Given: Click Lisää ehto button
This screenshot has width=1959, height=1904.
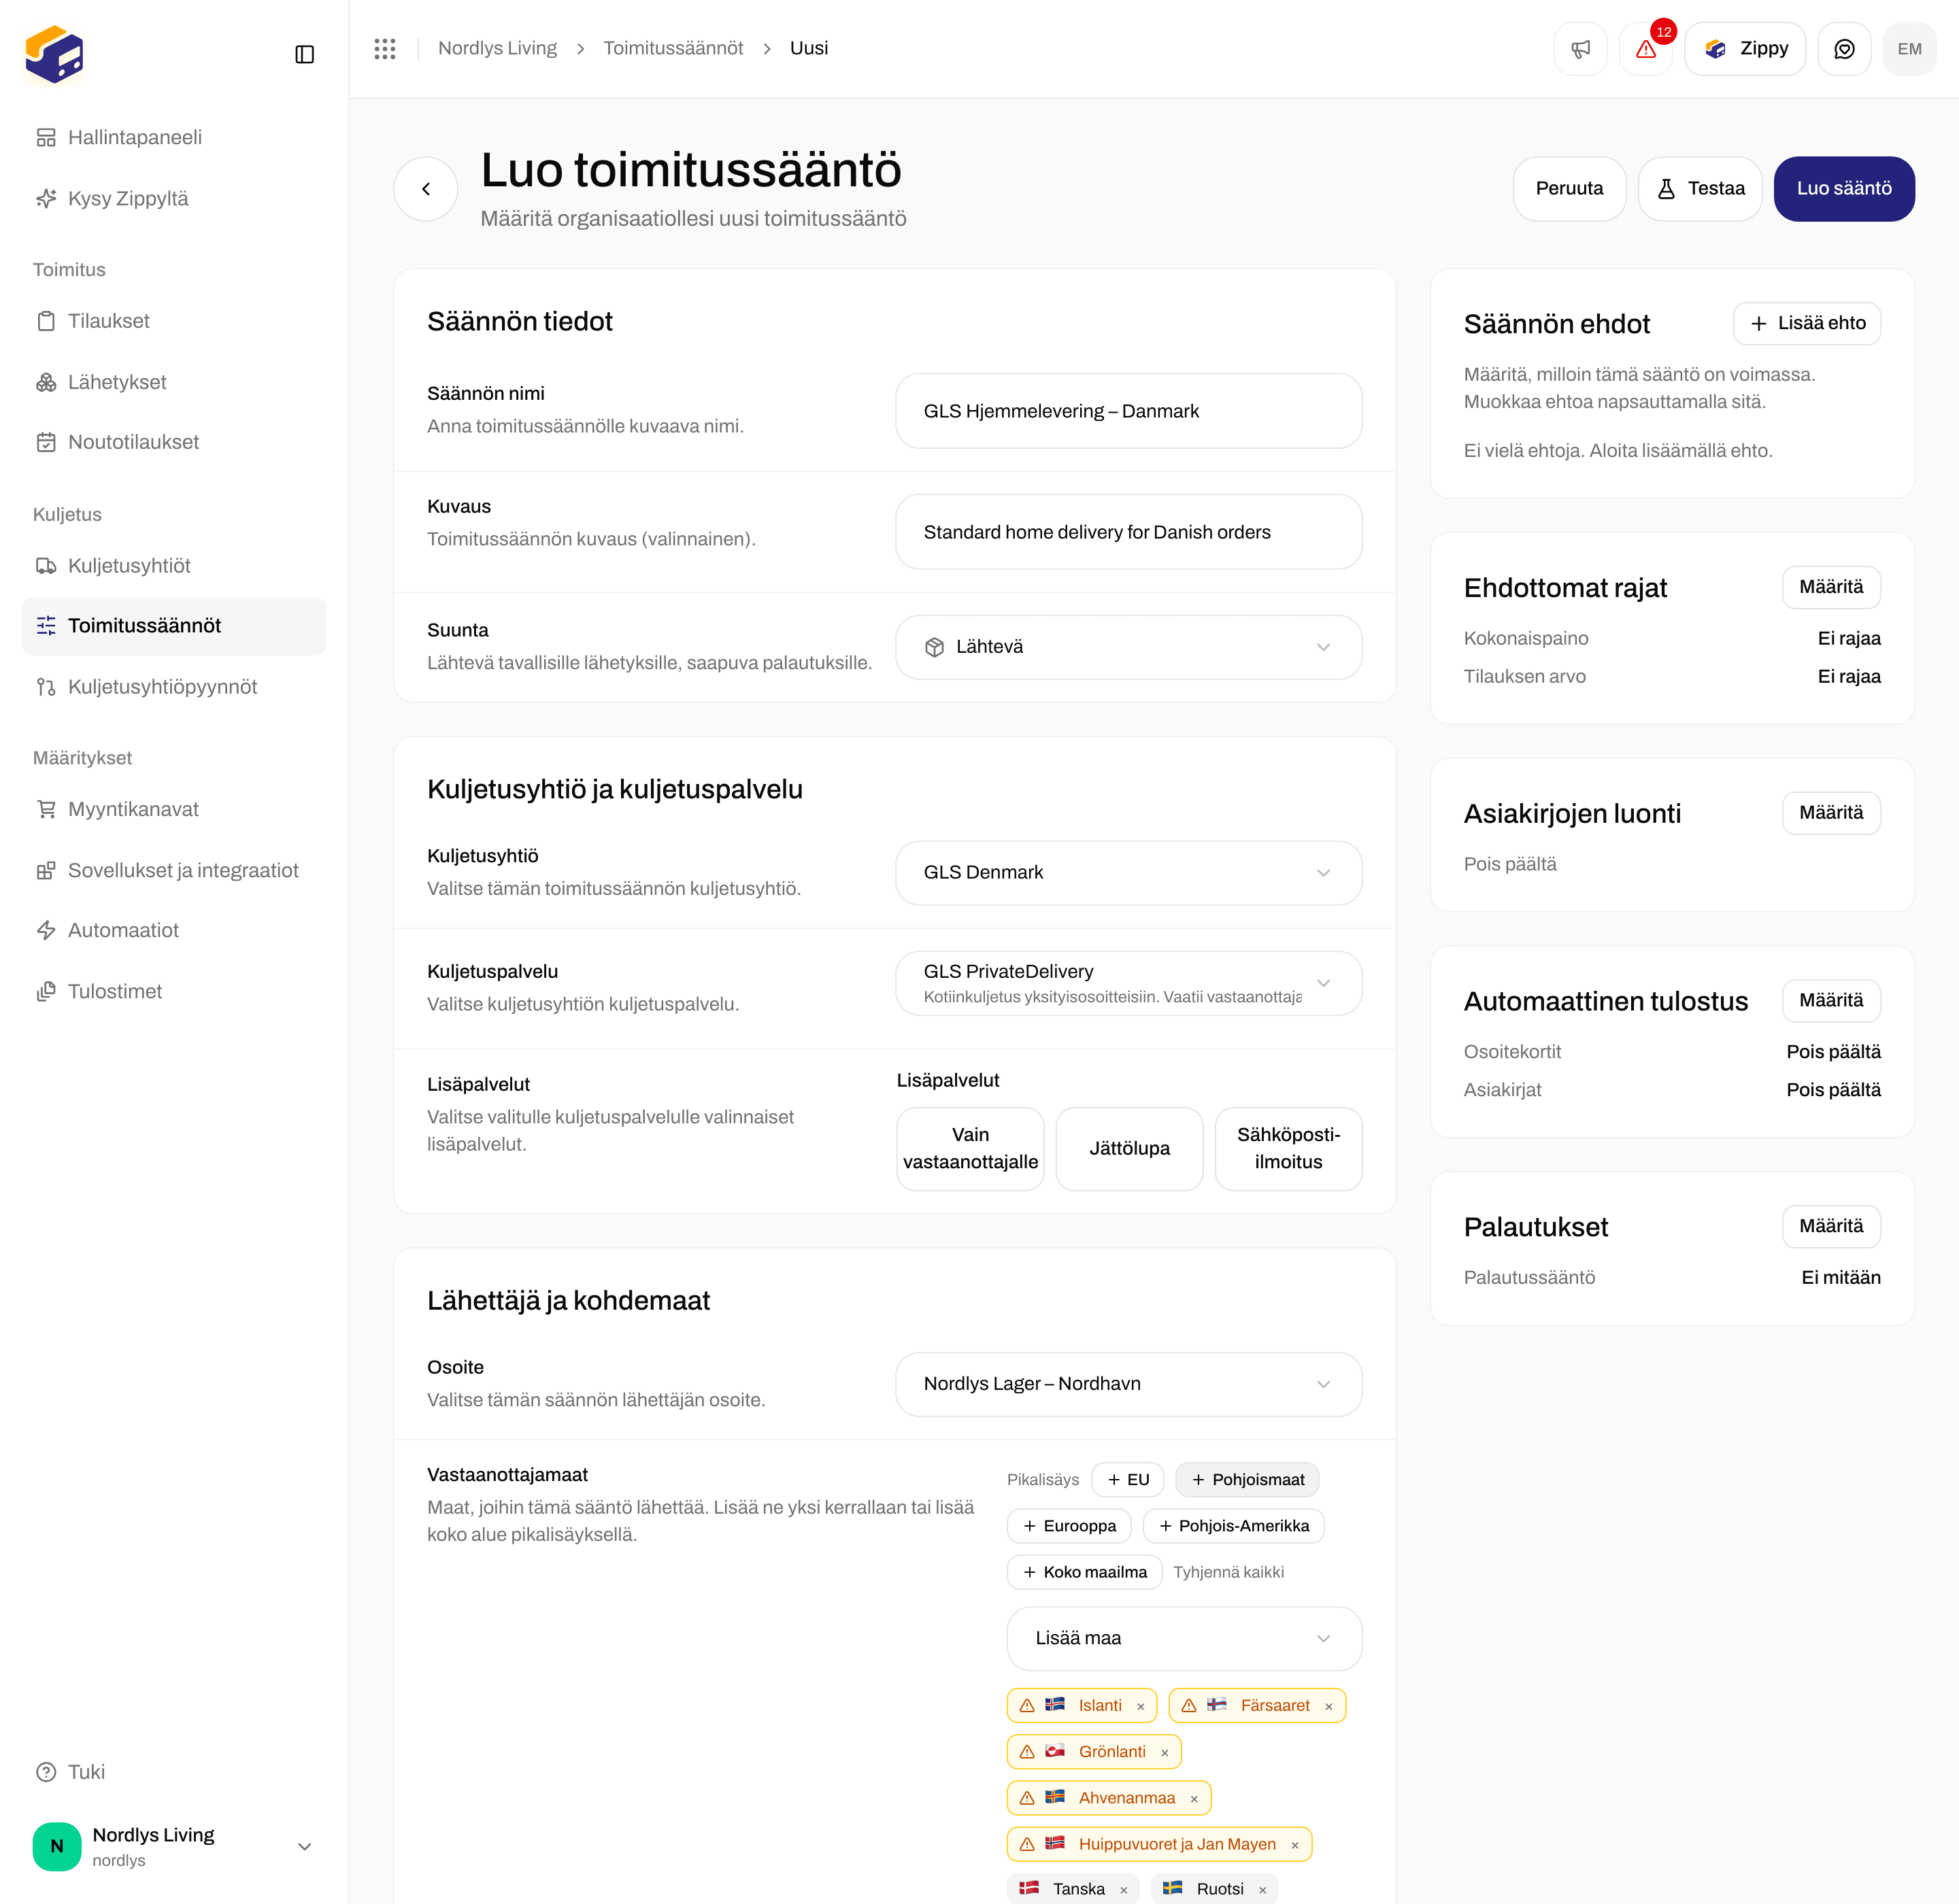Looking at the screenshot, I should [1807, 323].
